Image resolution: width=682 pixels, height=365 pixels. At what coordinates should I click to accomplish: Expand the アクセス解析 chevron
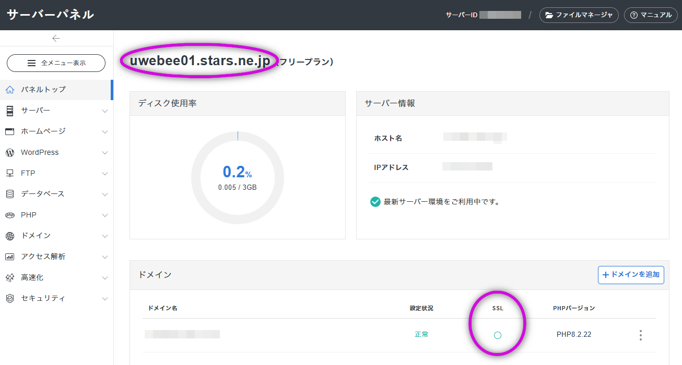coord(105,257)
